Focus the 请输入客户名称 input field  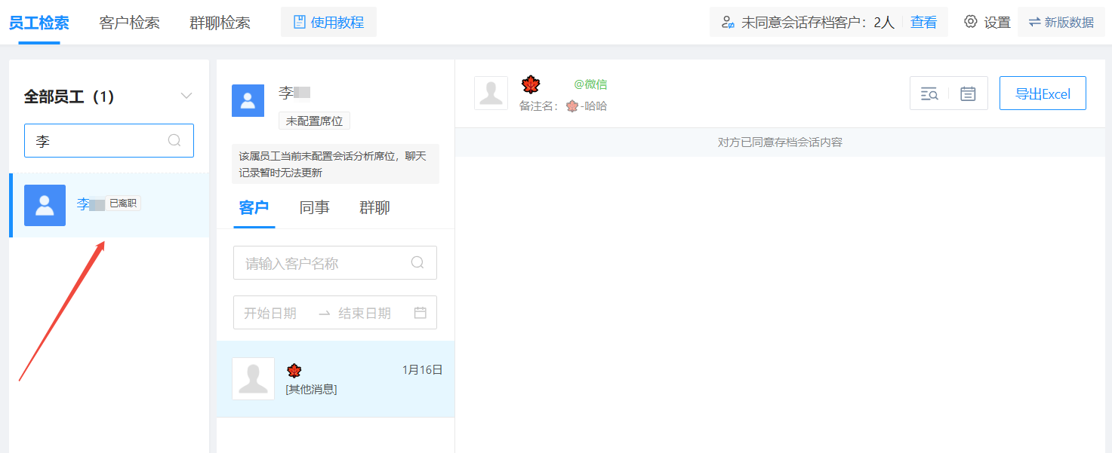coord(325,263)
